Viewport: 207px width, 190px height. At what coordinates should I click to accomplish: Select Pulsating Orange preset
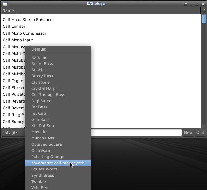[58, 157]
